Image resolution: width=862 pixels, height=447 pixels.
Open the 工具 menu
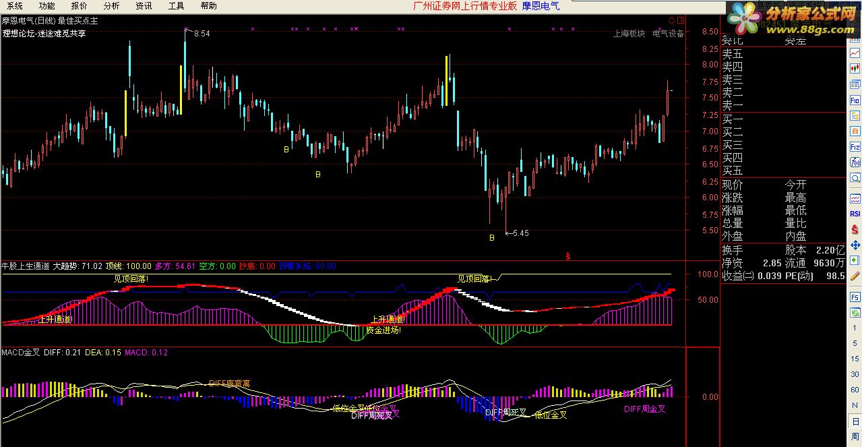(x=177, y=6)
